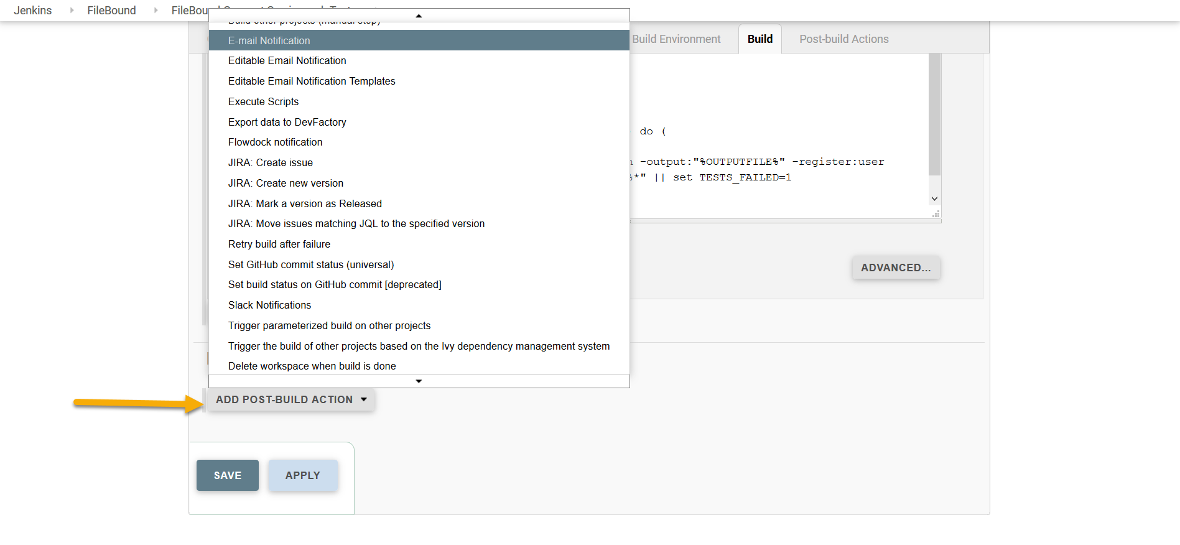Click the Save button
The width and height of the screenshot is (1180, 545).
point(228,475)
